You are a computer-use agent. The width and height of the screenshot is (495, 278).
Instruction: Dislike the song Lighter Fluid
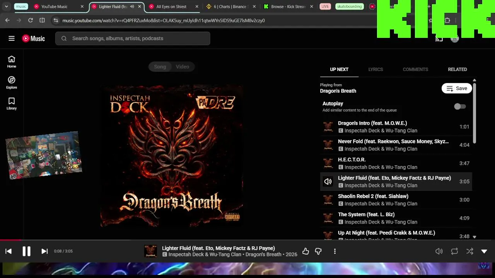pos(318,251)
